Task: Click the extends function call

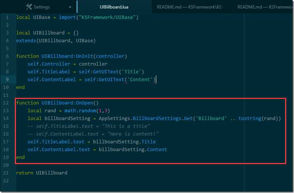Action: pos(26,41)
